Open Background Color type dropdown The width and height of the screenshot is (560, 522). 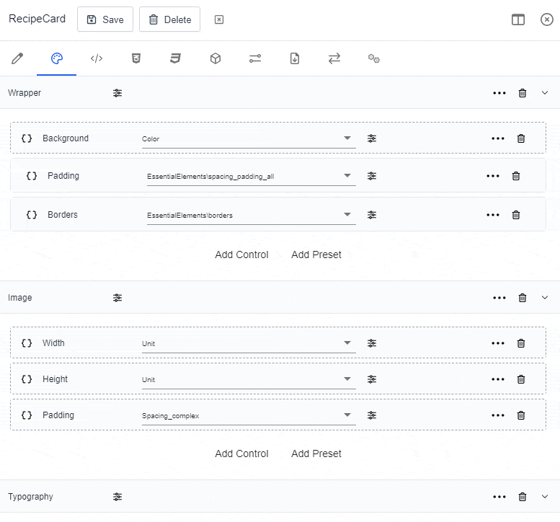249,138
